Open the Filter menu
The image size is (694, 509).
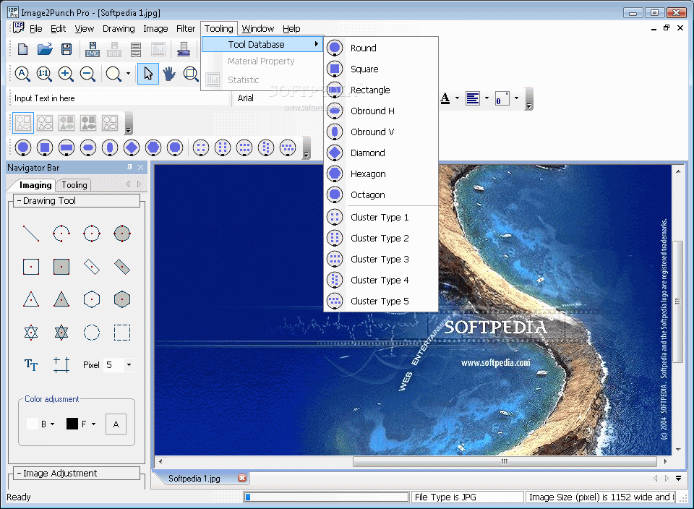click(186, 28)
